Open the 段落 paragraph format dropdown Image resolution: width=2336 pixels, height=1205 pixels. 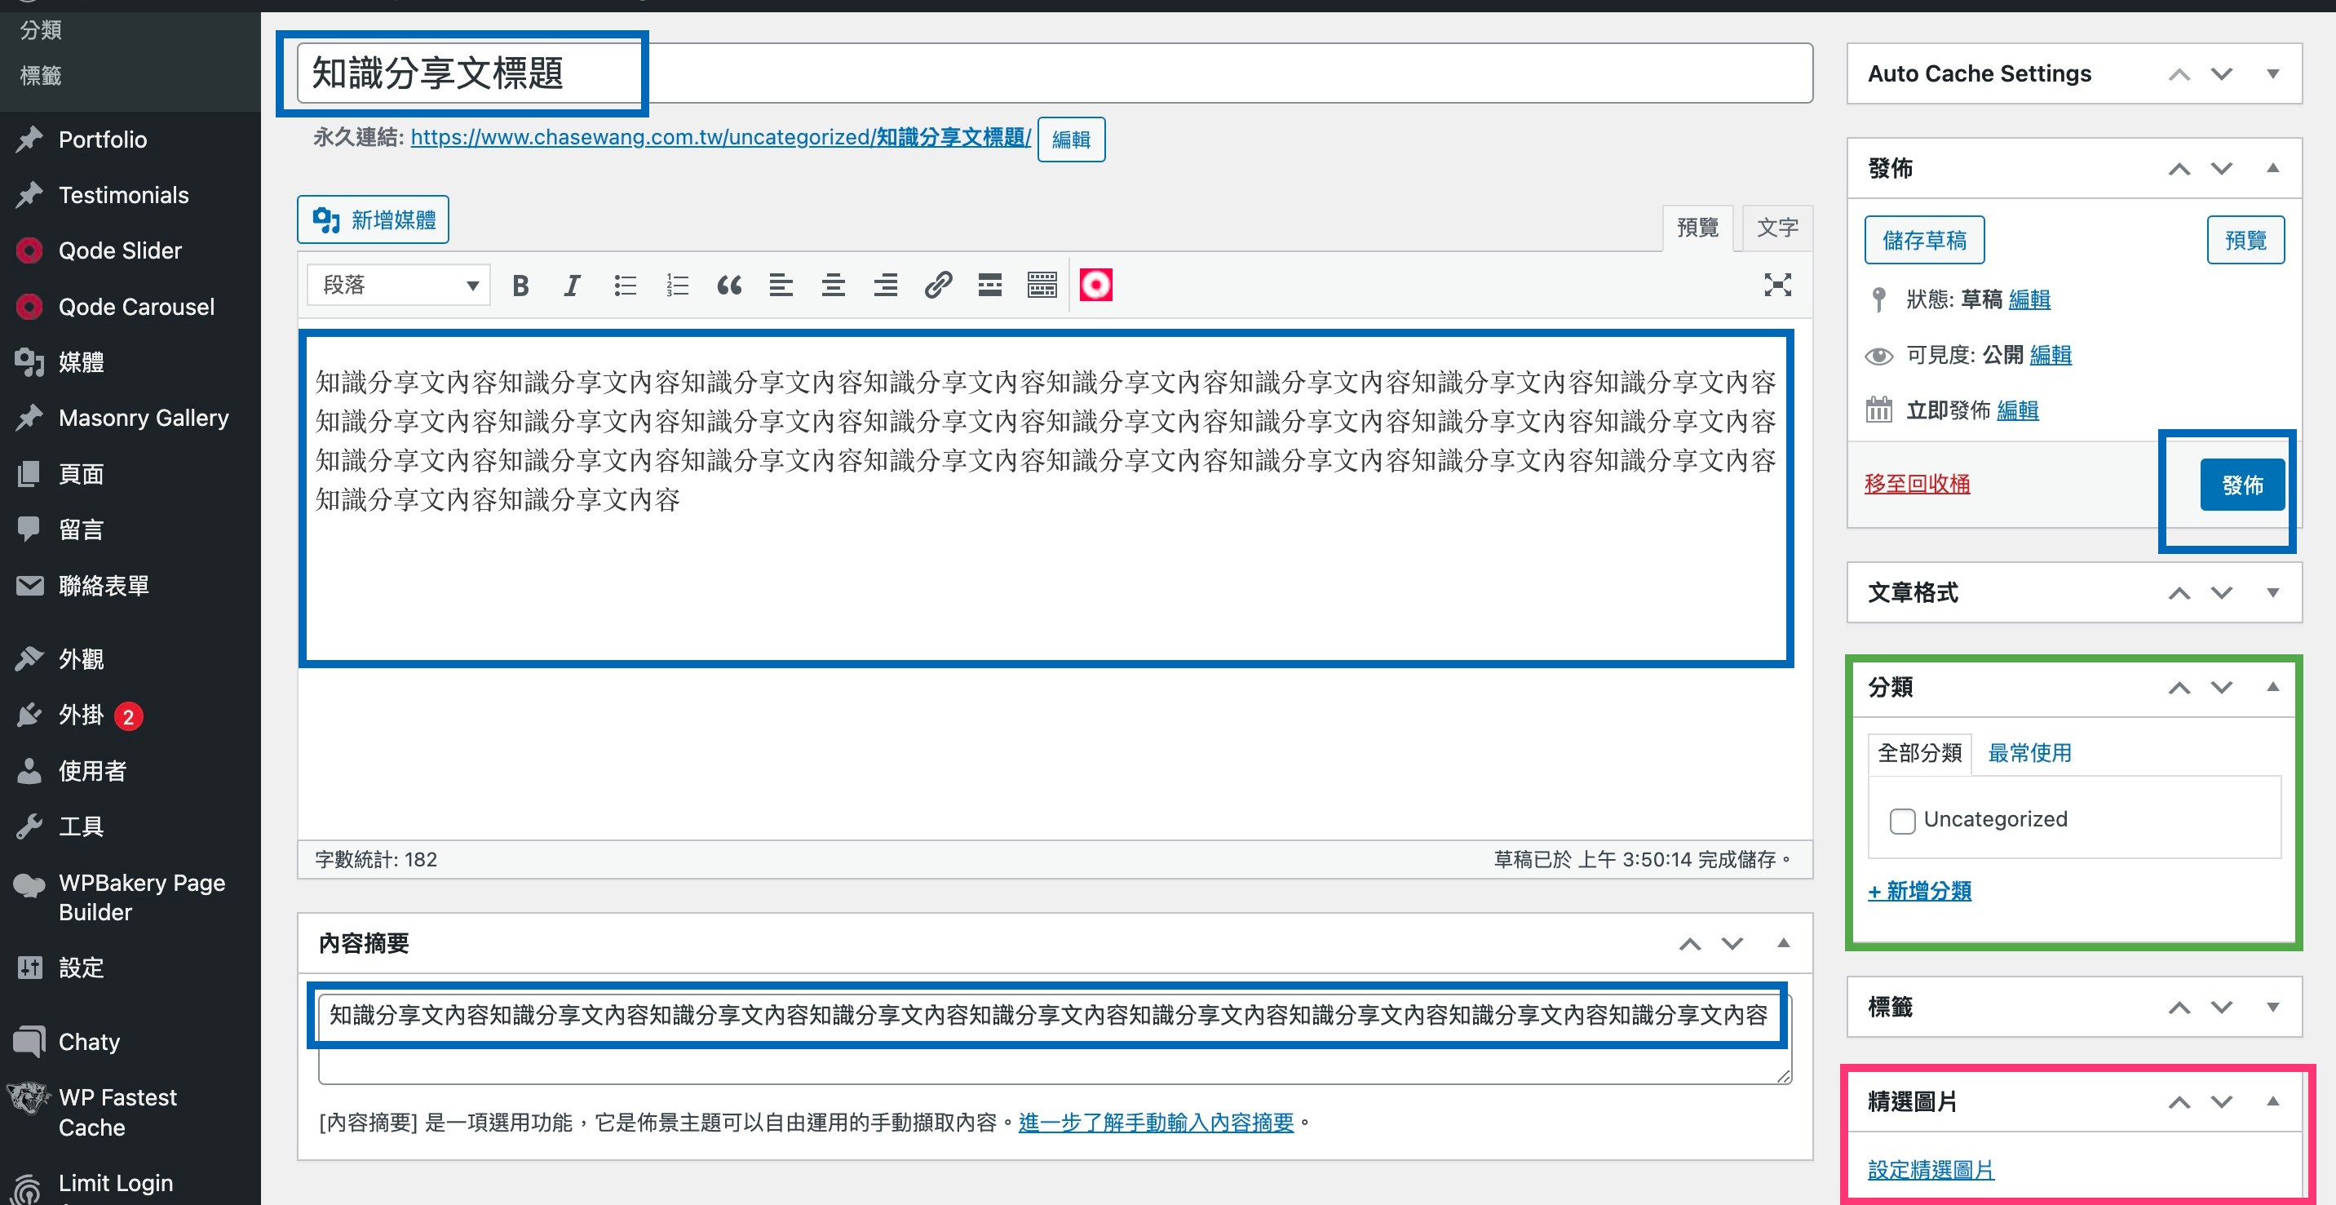point(399,285)
